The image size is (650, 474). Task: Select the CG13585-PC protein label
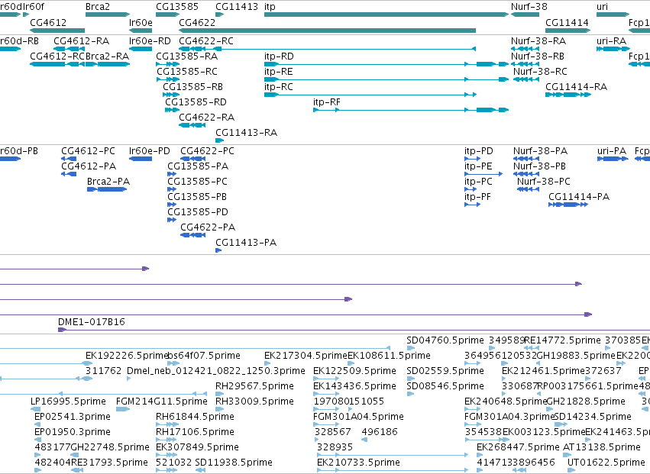tap(197, 182)
